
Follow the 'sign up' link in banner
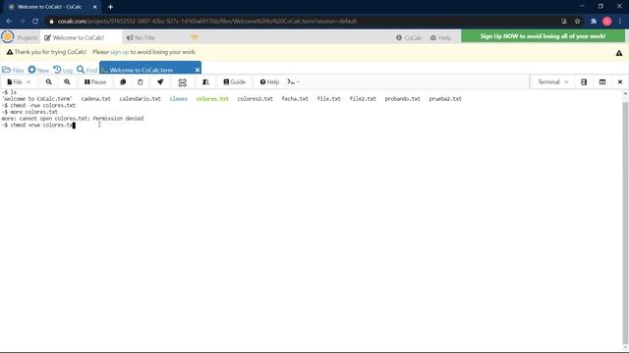[120, 52]
